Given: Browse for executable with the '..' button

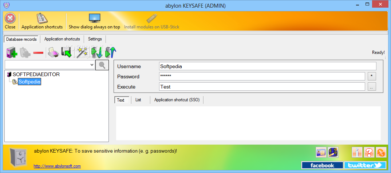Looking at the screenshot, I should [372, 87].
